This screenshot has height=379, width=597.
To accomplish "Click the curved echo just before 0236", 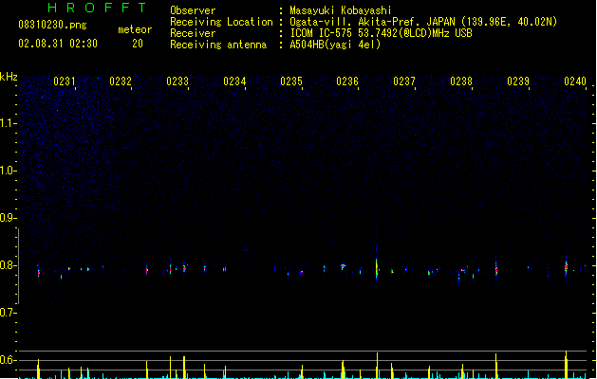I will pos(343,266).
